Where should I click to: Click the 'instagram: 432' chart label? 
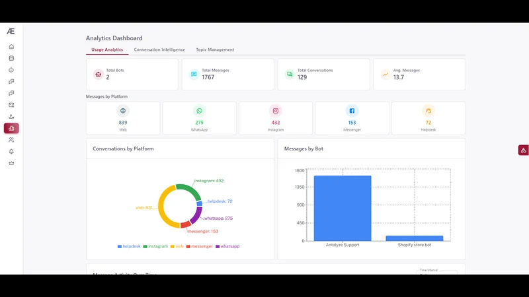tap(209, 181)
